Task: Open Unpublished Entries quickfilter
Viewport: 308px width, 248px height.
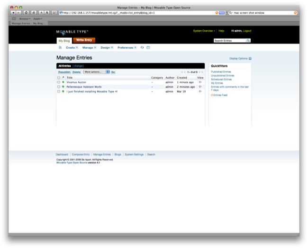Action: 223,76
